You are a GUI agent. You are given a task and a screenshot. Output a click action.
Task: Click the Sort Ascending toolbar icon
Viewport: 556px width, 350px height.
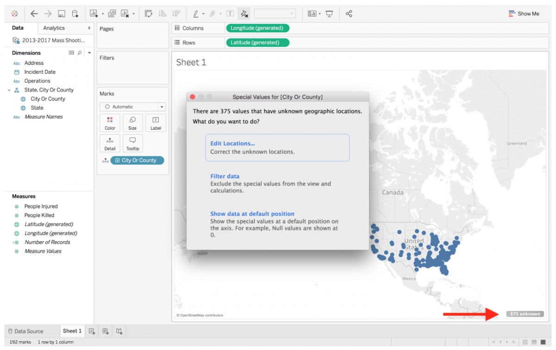(x=162, y=13)
